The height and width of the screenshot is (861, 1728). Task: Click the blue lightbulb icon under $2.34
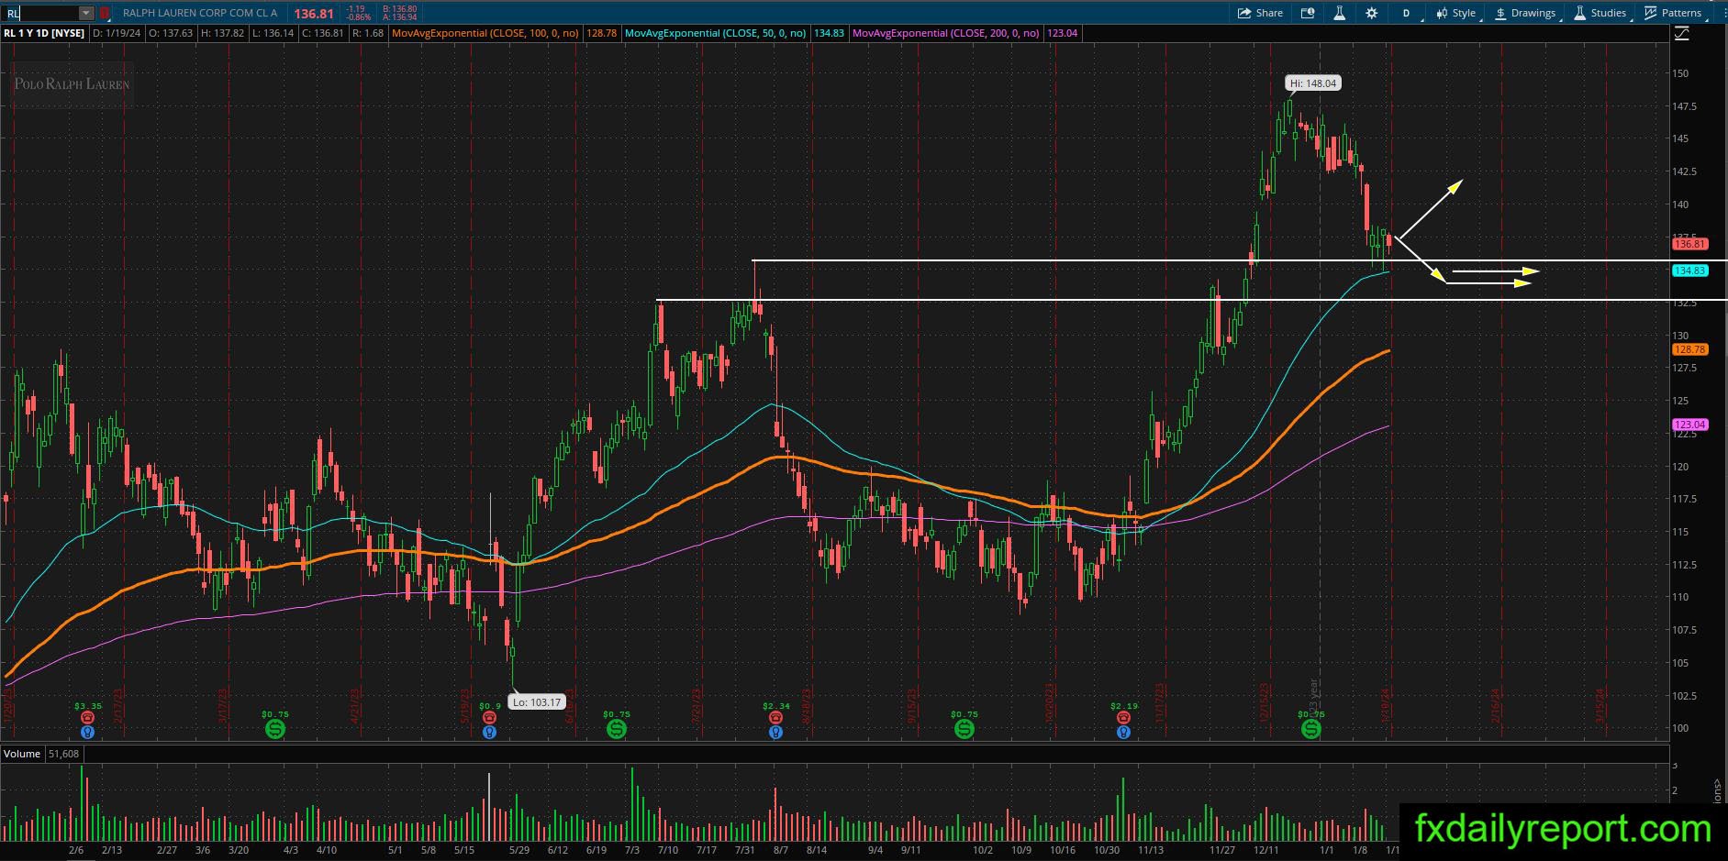point(776,732)
